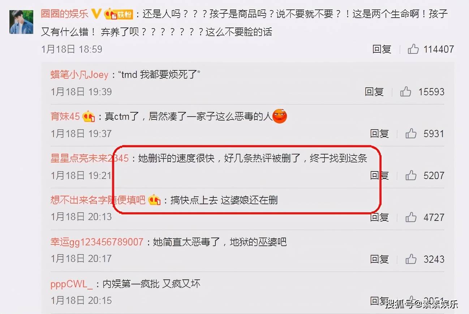This screenshot has width=469, height=314.
Task: Click thumbs-up on 蜡笔小凡Joey's reply
Action: tap(405, 92)
